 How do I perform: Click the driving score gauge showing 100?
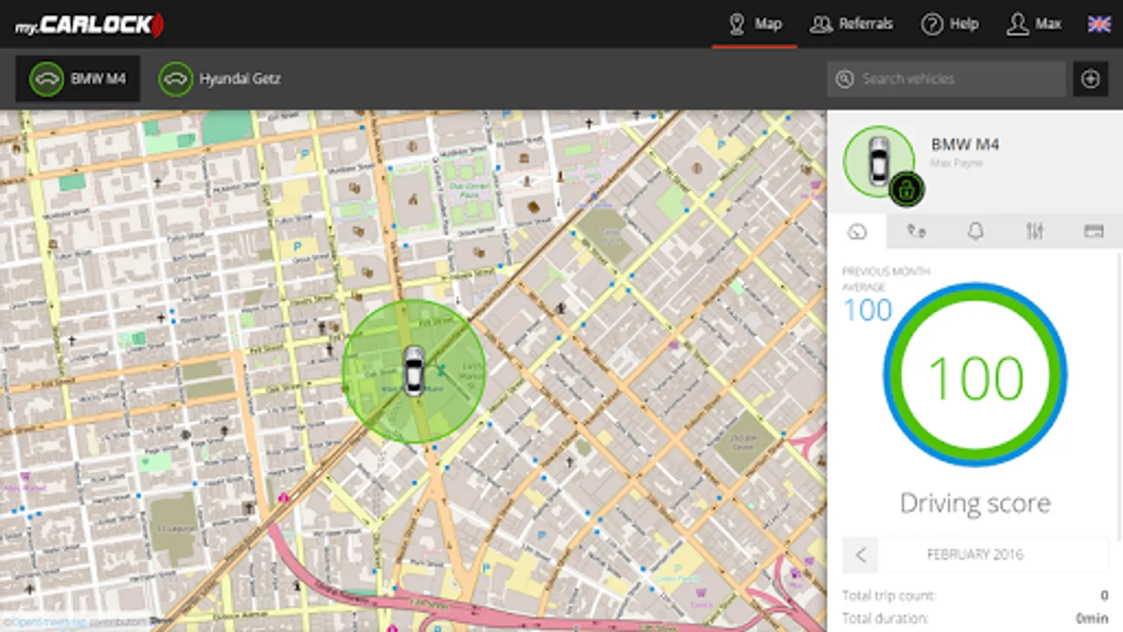[x=975, y=374]
